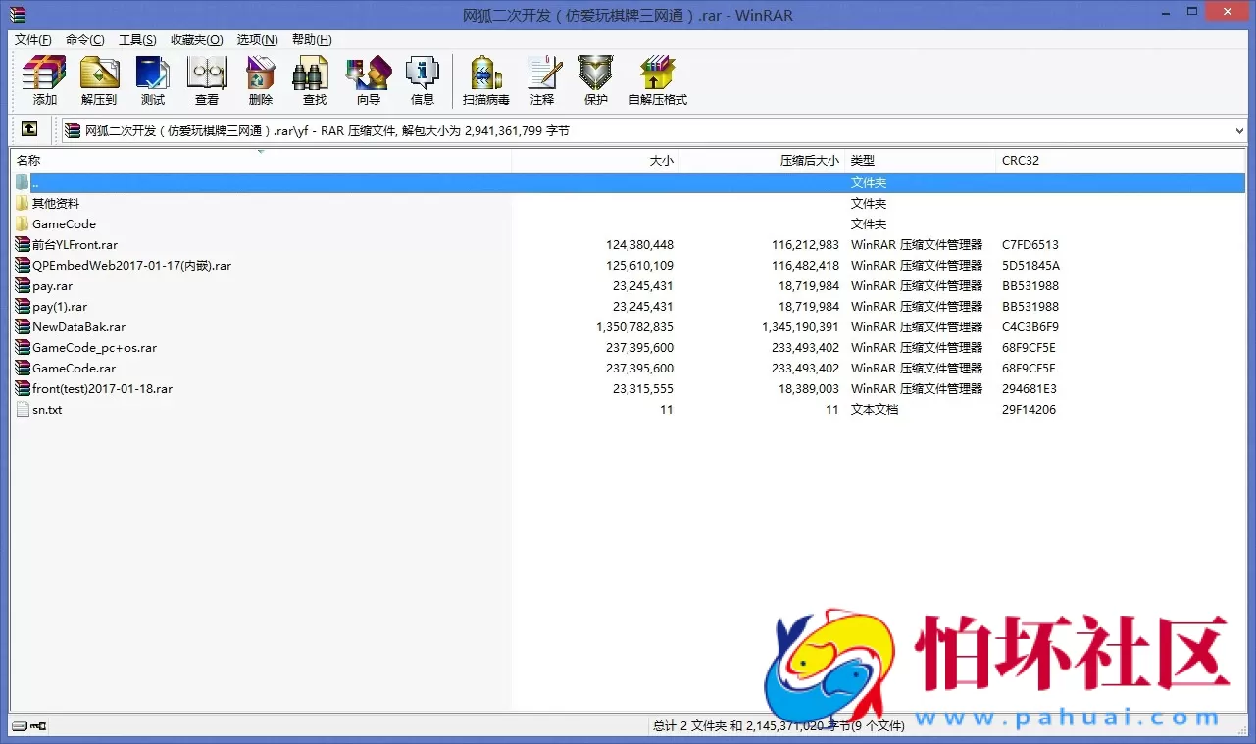Open the 查找 (Find) tool
The height and width of the screenshot is (744, 1256).
pyautogui.click(x=311, y=78)
